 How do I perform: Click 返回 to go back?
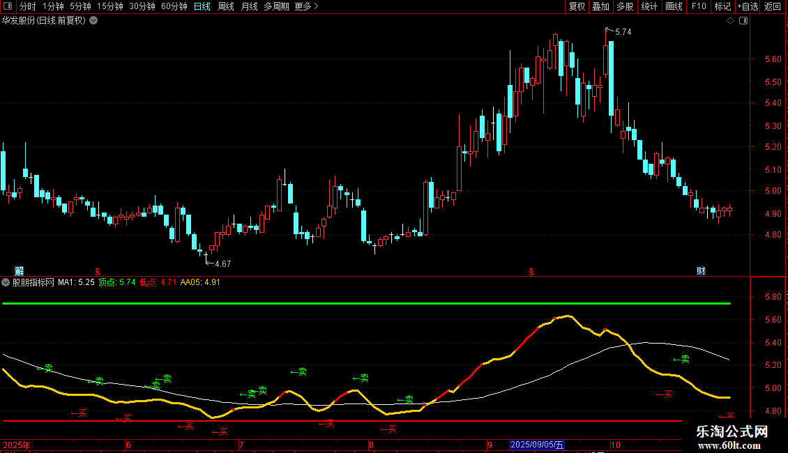[773, 6]
